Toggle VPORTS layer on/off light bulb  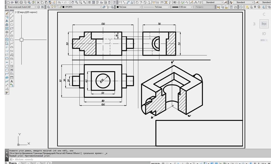pyautogui.click(x=52, y=7)
